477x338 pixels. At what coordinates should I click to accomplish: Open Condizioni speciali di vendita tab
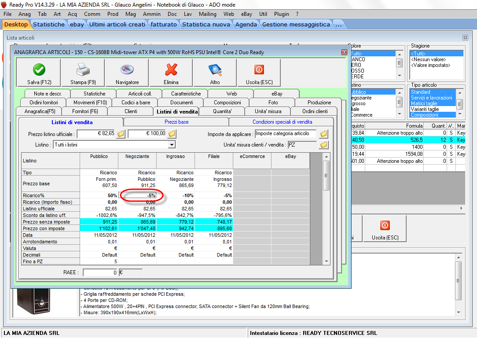coord(282,122)
